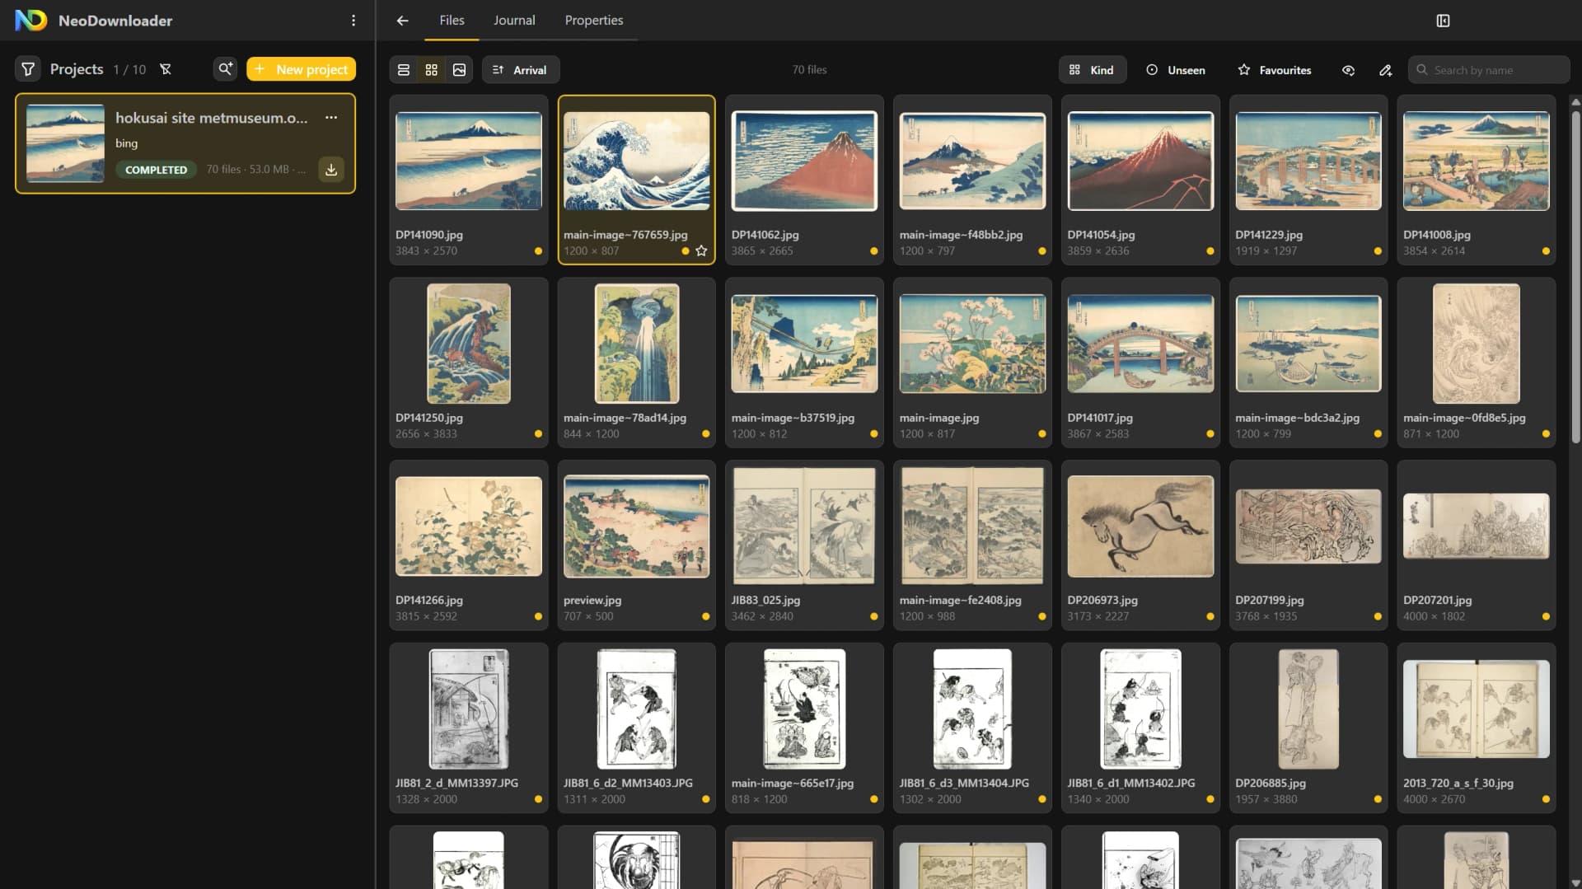Click the JIB81_6_d3_MM13404.JPG file name
This screenshot has height=889, width=1582.
click(964, 783)
